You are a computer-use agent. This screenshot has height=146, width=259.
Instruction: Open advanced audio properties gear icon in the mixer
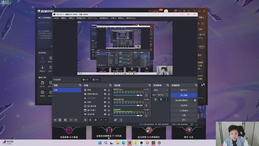[x=116, y=120]
